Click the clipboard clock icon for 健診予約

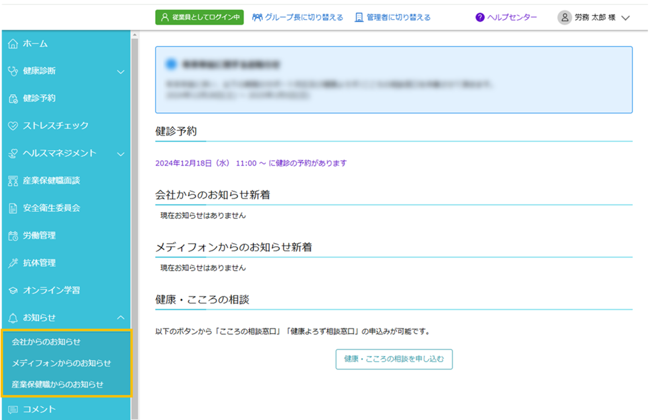tap(13, 99)
